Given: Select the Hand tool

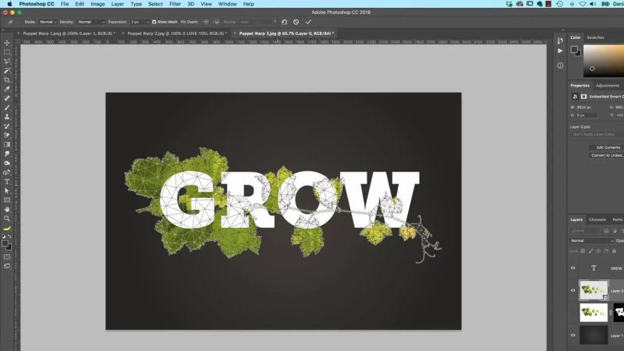Looking at the screenshot, I should tap(7, 209).
